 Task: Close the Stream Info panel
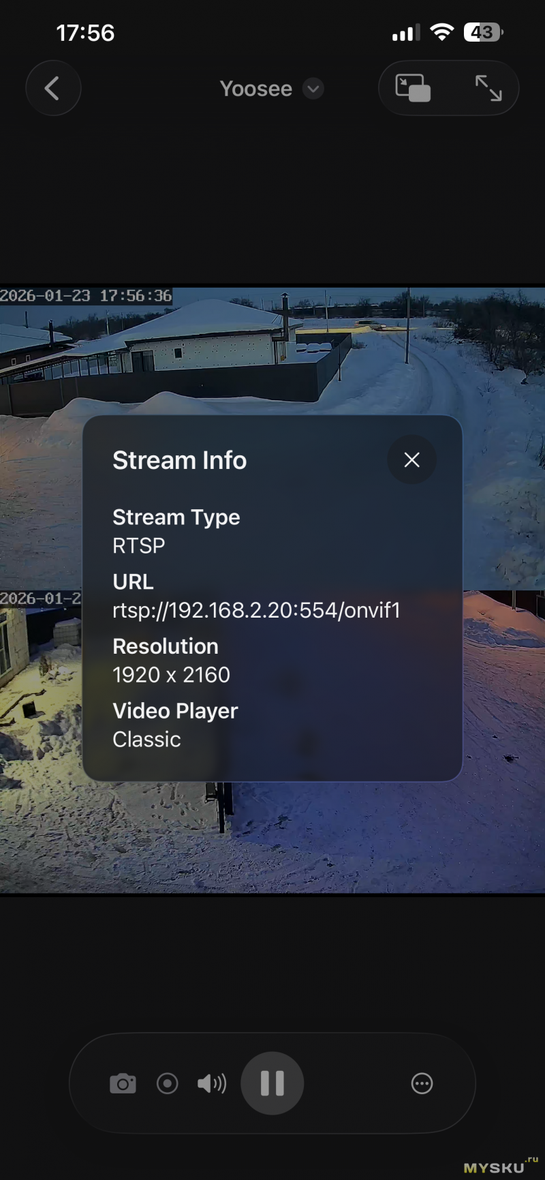411,460
